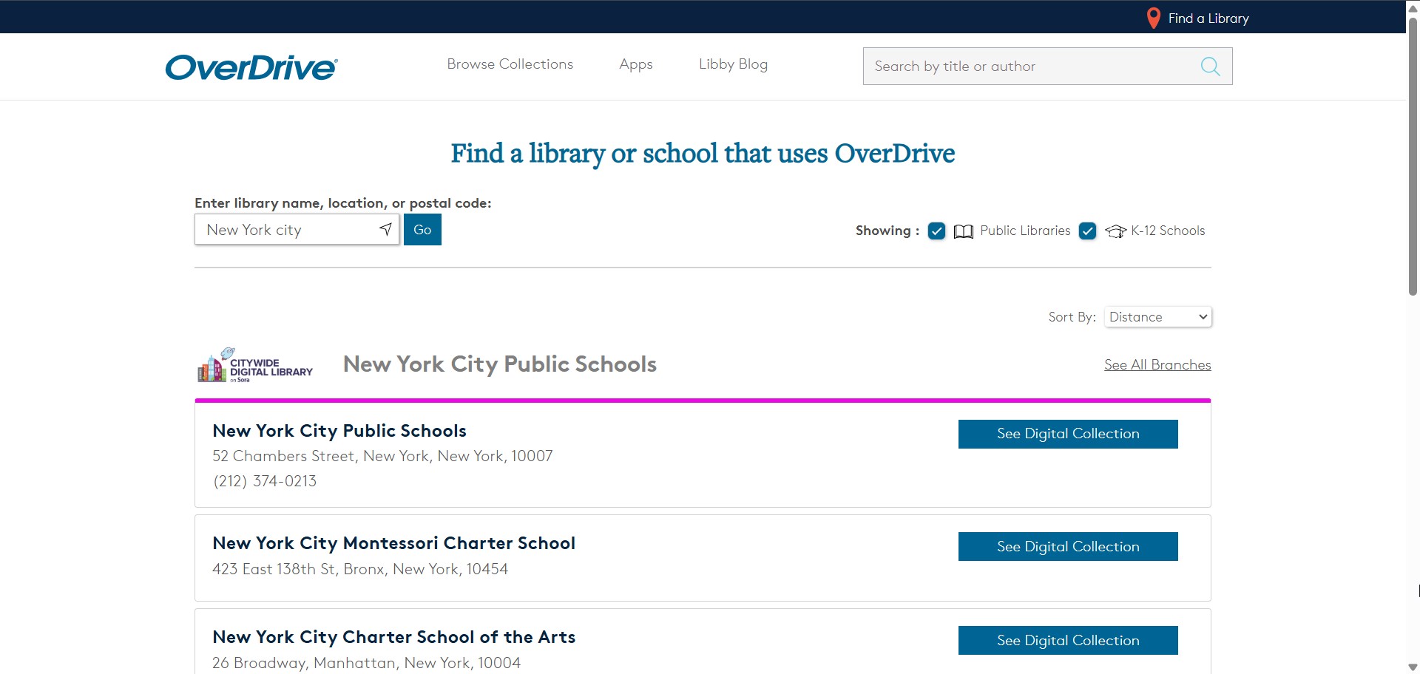
Task: Go to OverDrive home logo
Action: (251, 67)
